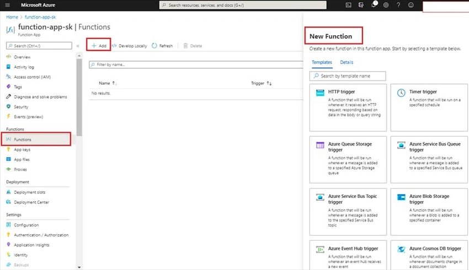Collapse the left sidebar with chevron
The width and height of the screenshot is (469, 270).
[78, 46]
